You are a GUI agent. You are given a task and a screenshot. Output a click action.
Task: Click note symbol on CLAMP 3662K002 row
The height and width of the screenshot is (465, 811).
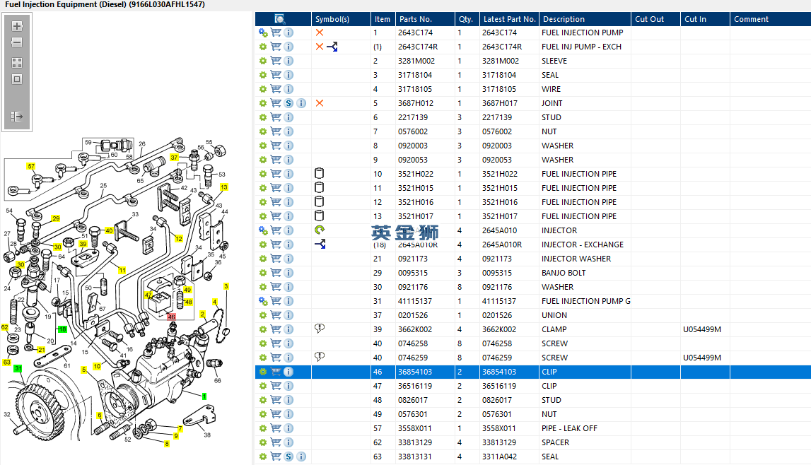pos(320,328)
